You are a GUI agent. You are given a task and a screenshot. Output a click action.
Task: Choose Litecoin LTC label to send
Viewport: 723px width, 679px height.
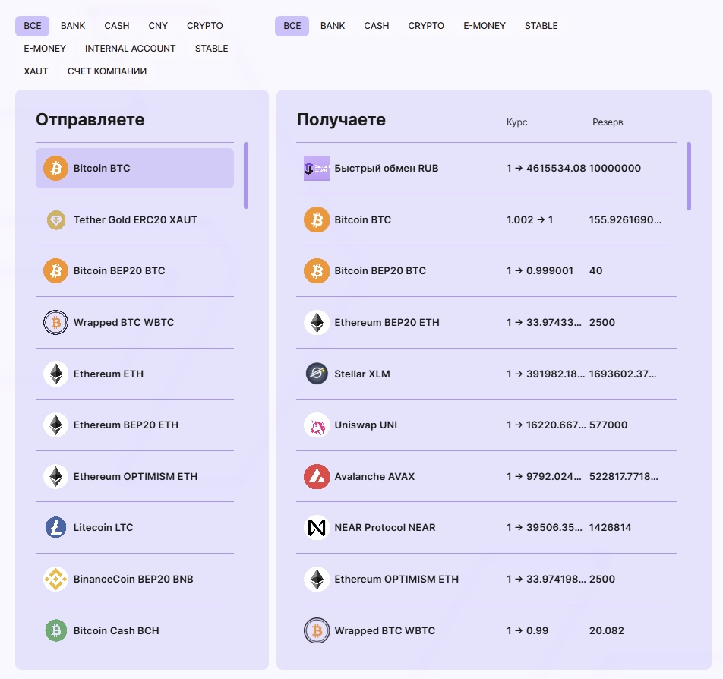click(x=103, y=528)
